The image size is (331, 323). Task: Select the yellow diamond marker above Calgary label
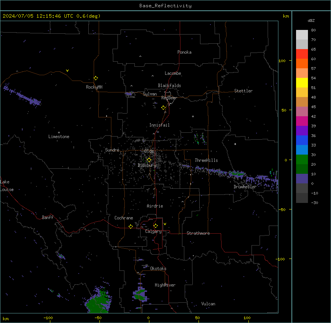point(156,226)
